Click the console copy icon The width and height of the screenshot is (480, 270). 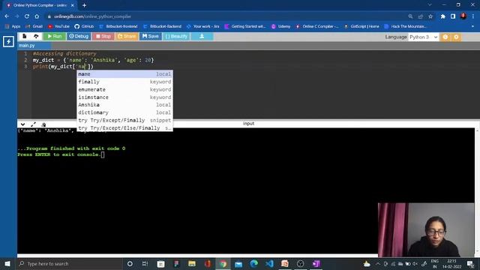coord(43,124)
